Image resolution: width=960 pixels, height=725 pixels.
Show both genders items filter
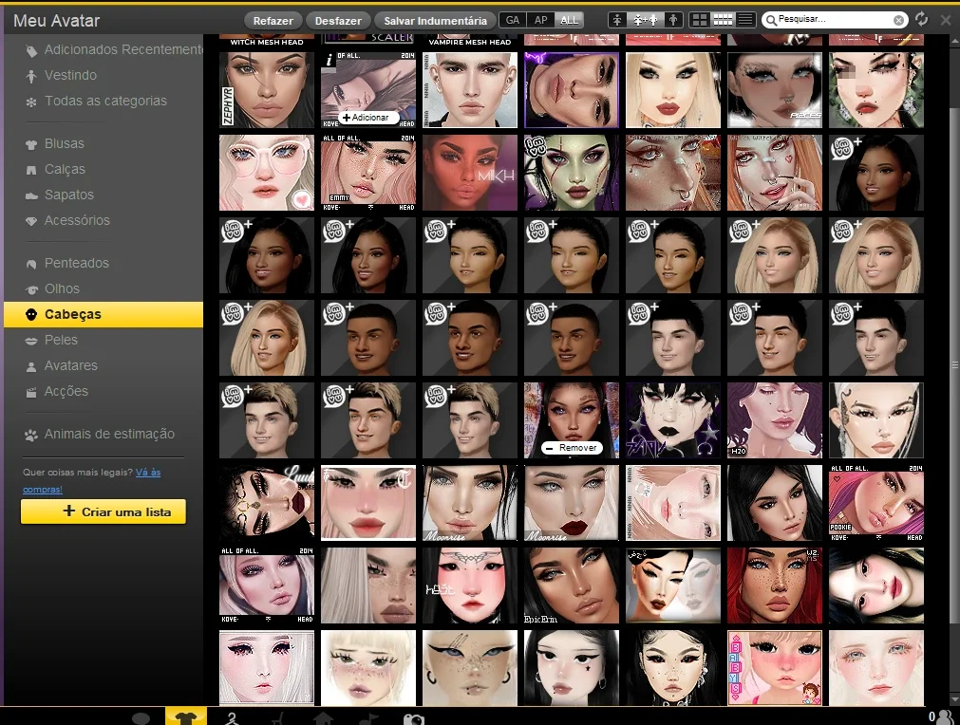(646, 20)
